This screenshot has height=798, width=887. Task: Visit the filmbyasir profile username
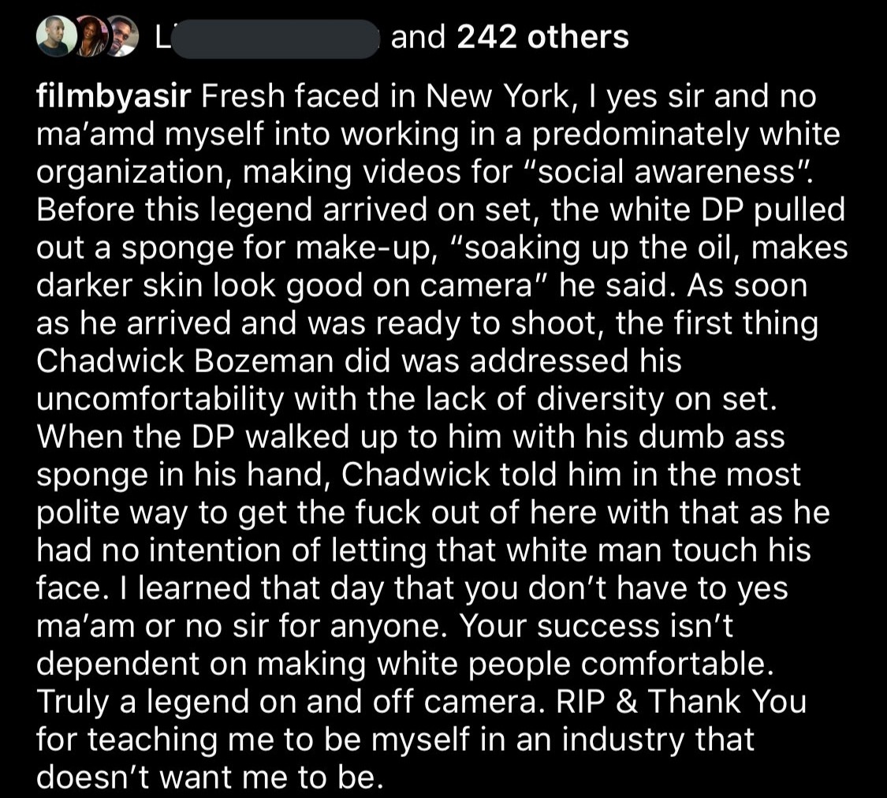pyautogui.click(x=114, y=97)
